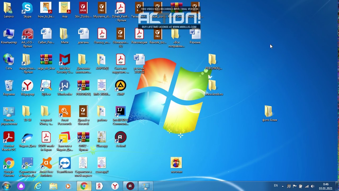
Task: Open the РЕВОЛЮЦ folder near wallpaper logo
Action: pos(213,62)
